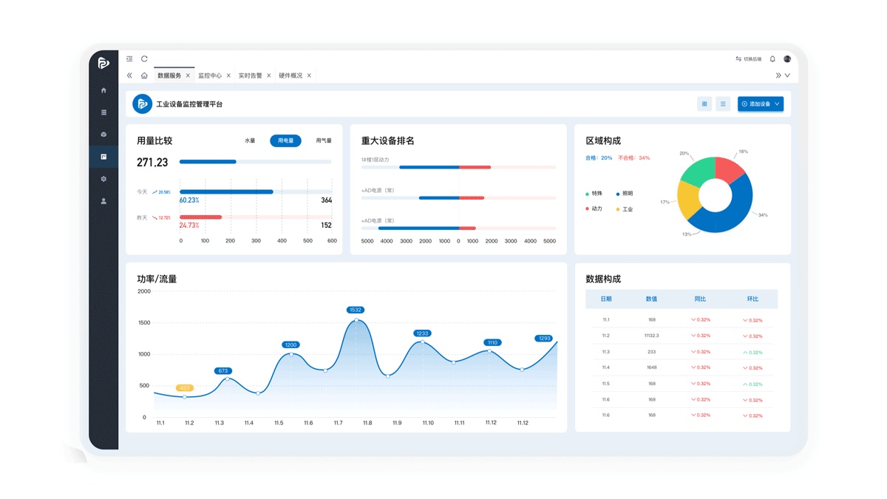887x499 pixels.
Task: Click the 24.73% percentage text
Action: click(189, 225)
